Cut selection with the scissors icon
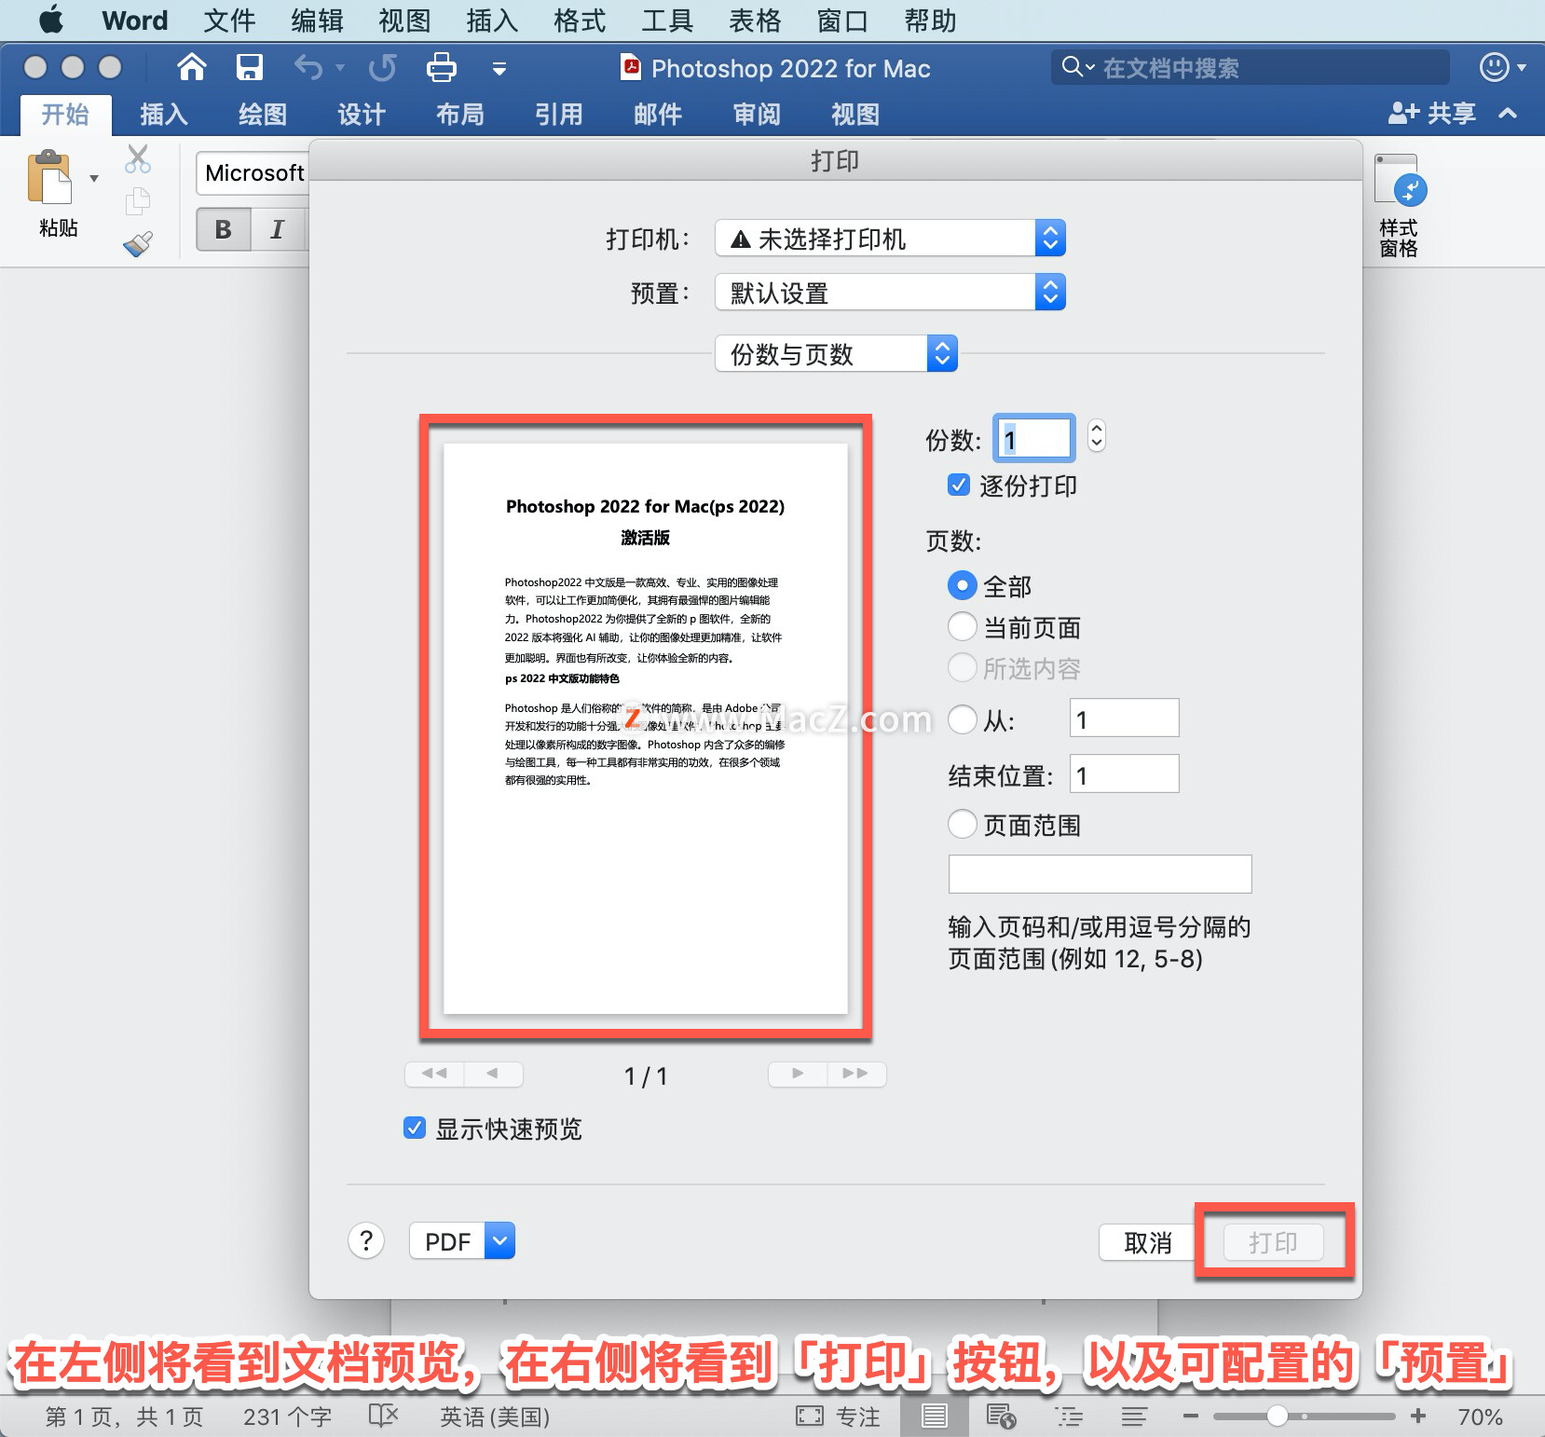 [138, 159]
